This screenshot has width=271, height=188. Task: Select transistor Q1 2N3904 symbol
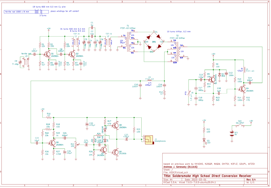click(47, 54)
